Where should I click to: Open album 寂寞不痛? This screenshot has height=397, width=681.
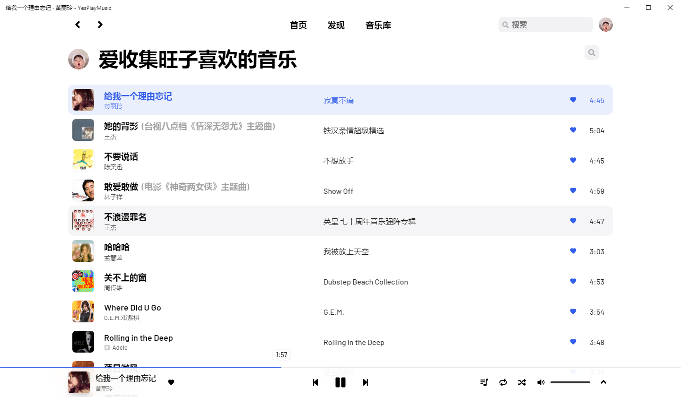click(x=339, y=101)
